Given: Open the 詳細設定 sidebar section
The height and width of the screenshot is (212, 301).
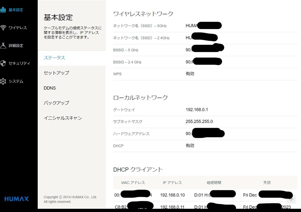Looking at the screenshot, I should coord(16,46).
